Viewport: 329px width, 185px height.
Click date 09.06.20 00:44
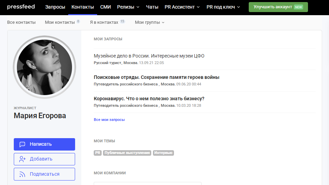(x=189, y=84)
